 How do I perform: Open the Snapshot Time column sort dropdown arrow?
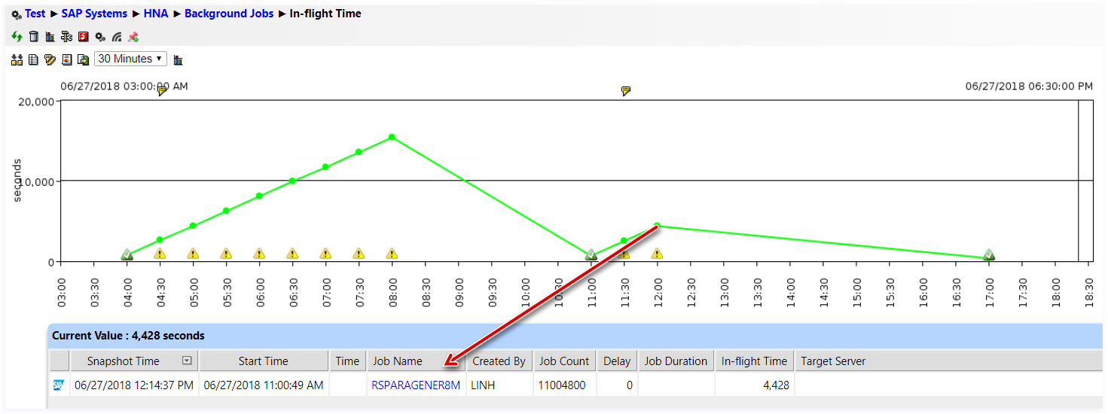[187, 361]
